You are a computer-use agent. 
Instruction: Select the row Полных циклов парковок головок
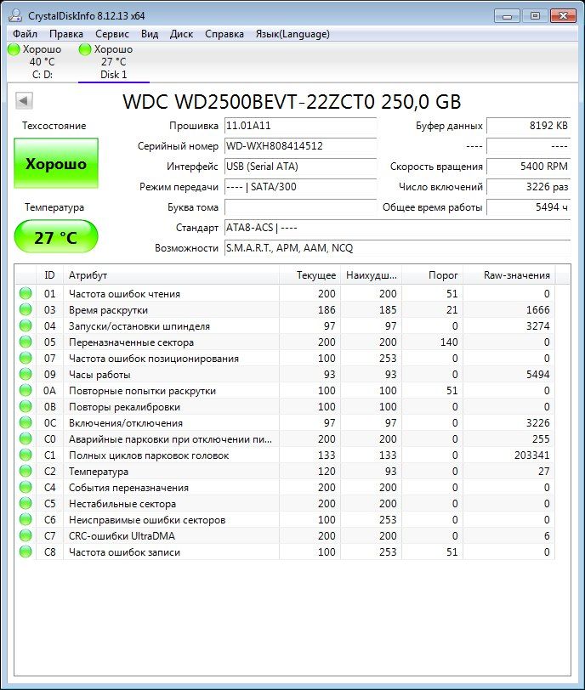click(285, 455)
